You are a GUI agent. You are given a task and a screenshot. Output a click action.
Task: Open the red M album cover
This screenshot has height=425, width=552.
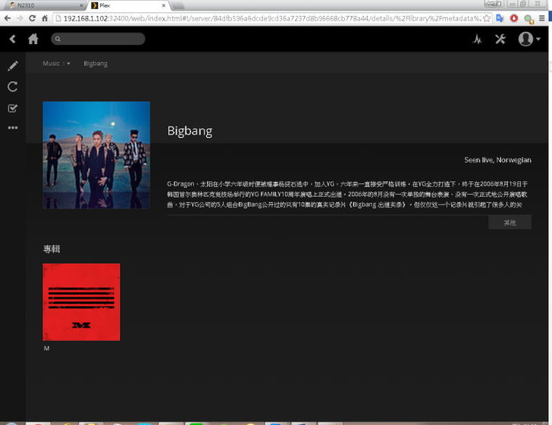tap(81, 302)
